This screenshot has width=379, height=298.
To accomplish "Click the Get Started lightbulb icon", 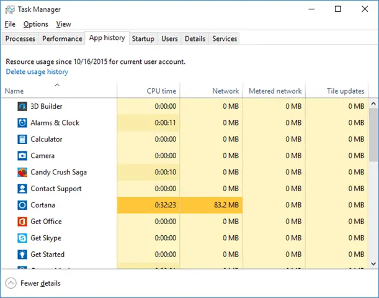I will (x=22, y=255).
